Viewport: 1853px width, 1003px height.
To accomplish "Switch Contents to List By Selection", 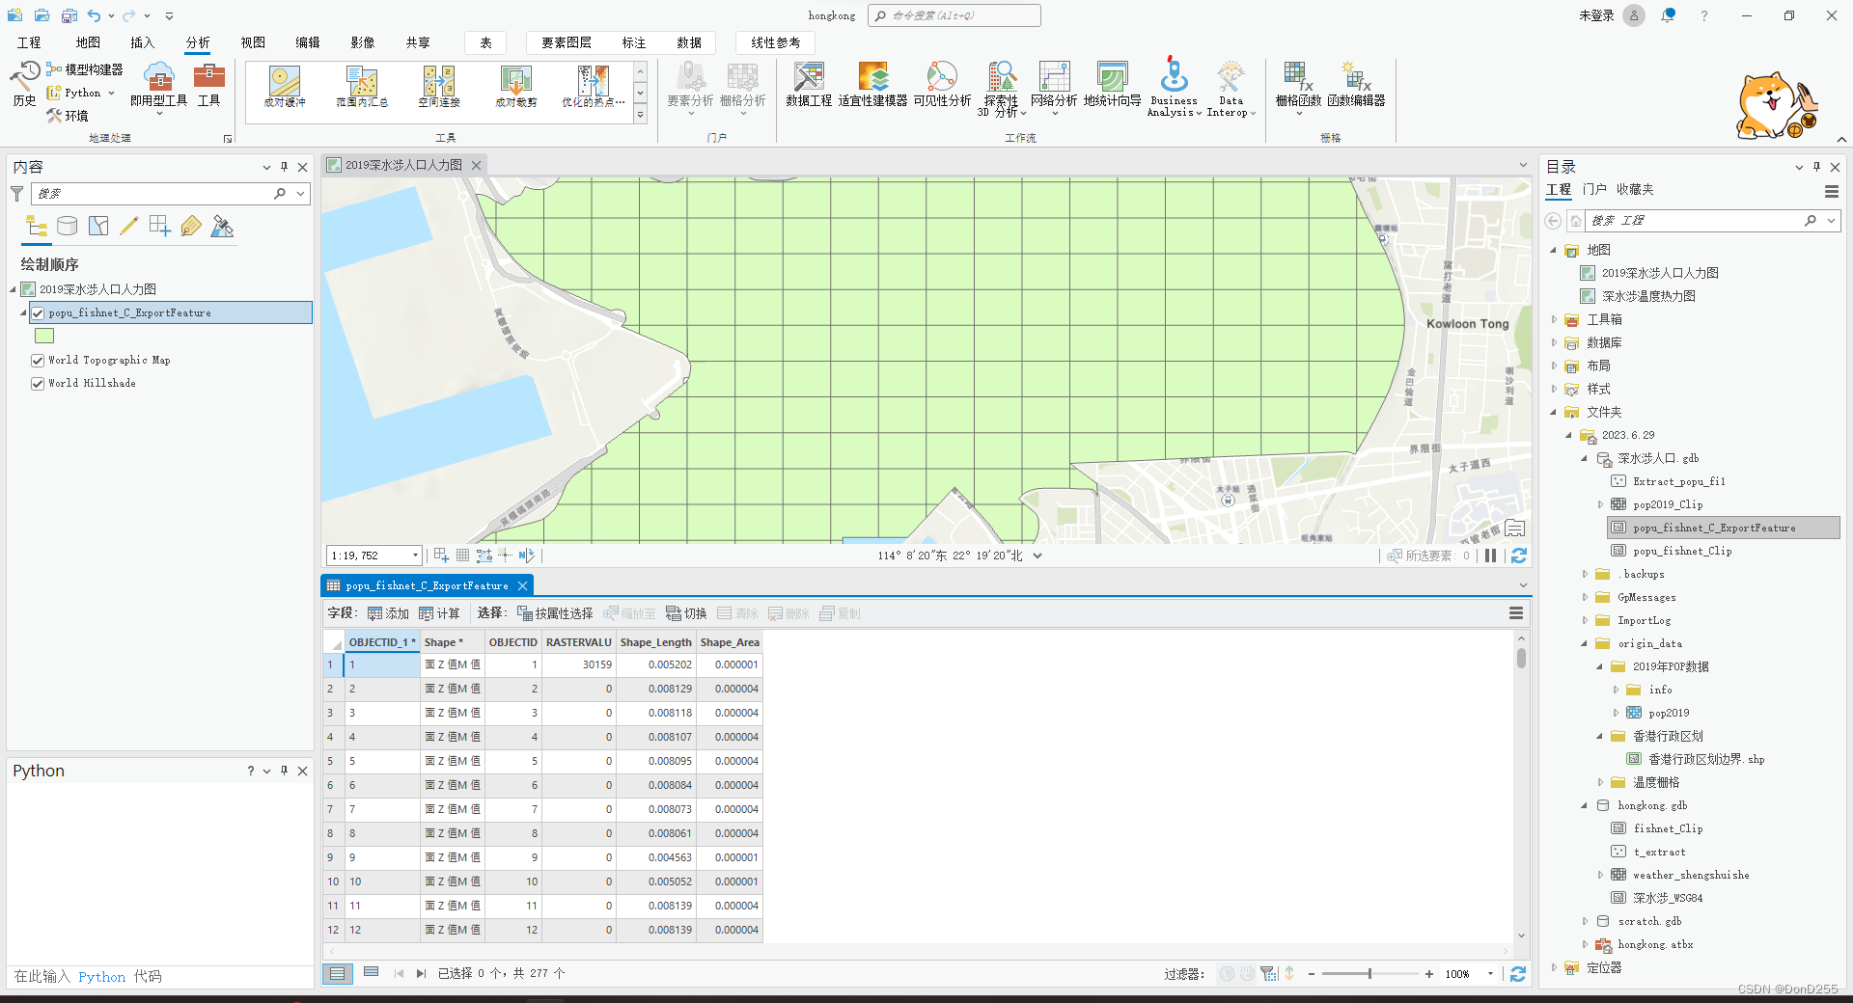I will [x=98, y=227].
